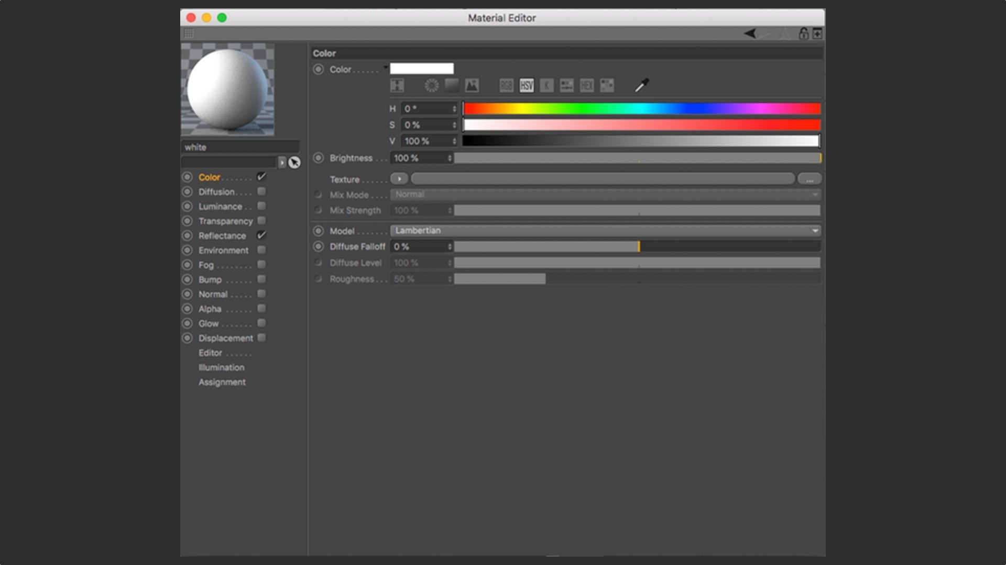Pick a color with the eyedropper tool

642,85
